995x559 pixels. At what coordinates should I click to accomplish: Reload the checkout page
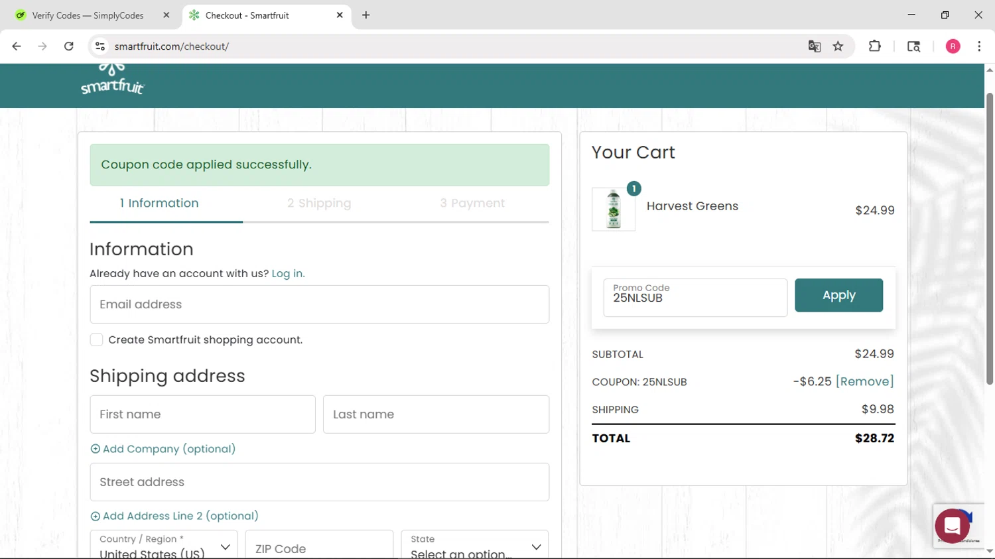(x=69, y=46)
